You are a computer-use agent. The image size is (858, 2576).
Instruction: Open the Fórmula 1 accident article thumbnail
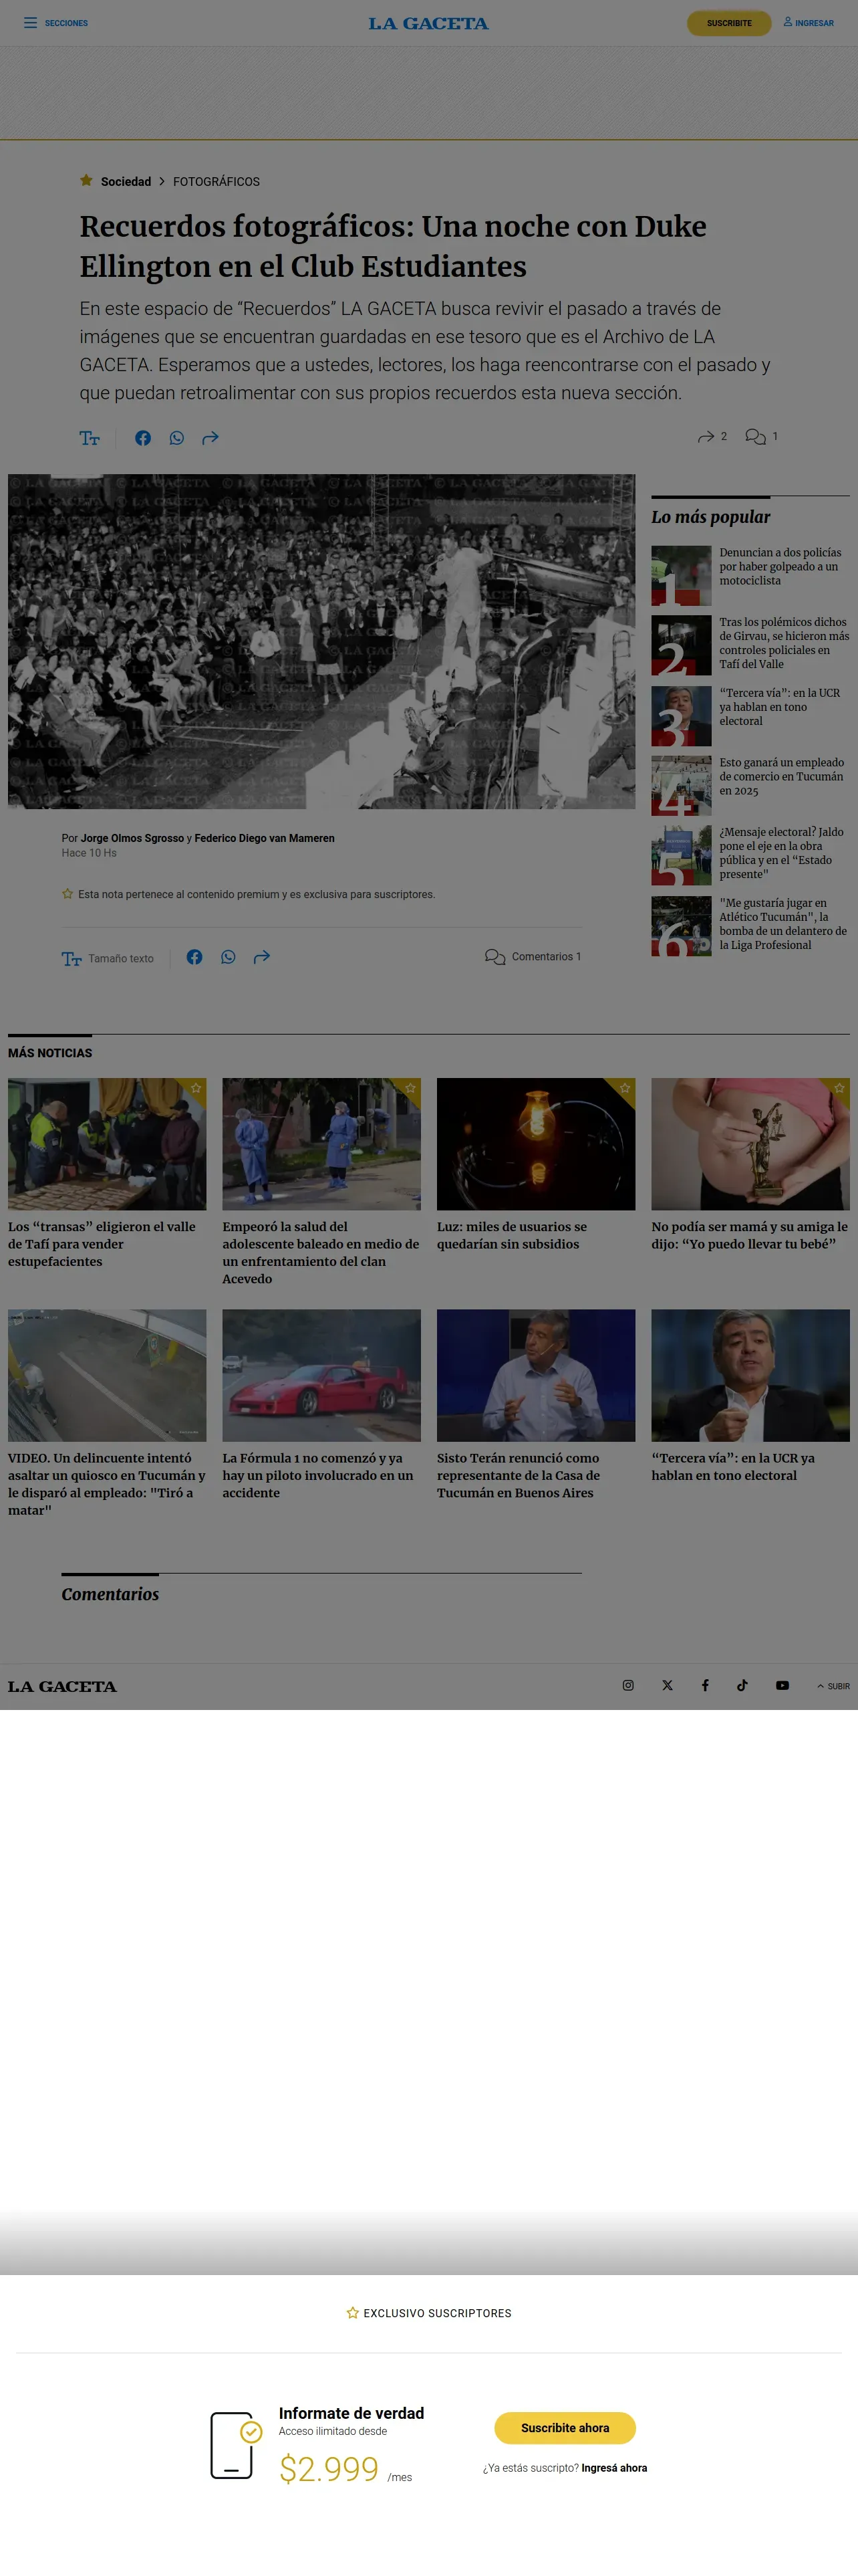pos(321,1375)
